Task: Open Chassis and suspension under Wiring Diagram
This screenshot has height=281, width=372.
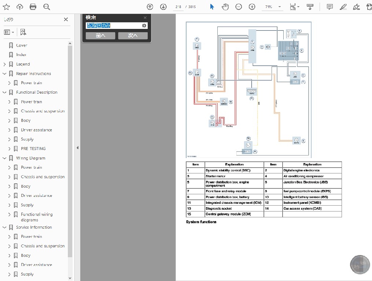Action: click(43, 177)
